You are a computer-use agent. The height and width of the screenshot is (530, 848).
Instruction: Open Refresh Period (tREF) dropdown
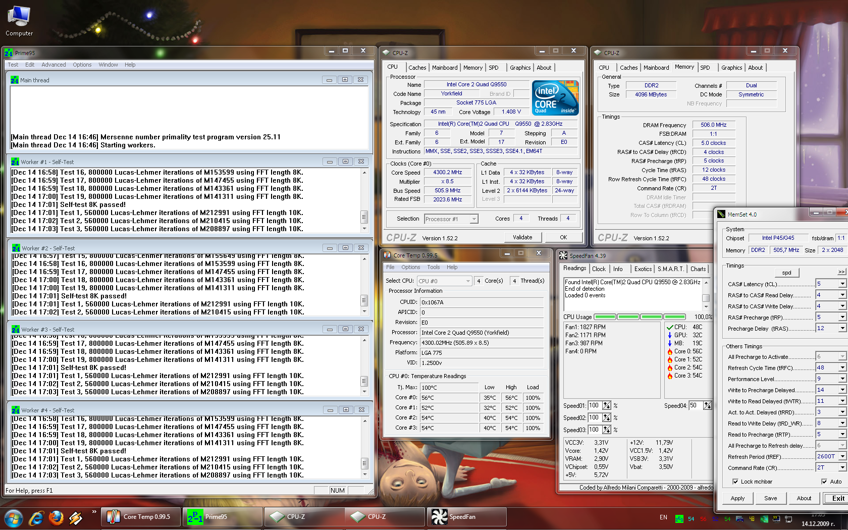(x=842, y=456)
